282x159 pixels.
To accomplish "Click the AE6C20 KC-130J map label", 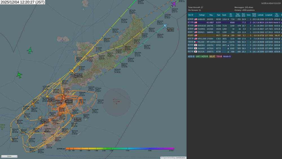I will [x=78, y=75].
